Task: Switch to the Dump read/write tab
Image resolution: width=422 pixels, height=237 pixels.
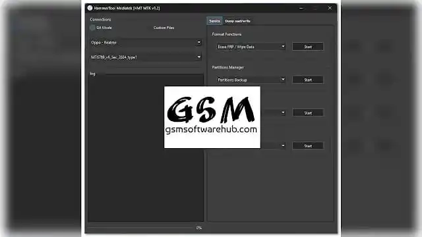Action: point(237,21)
